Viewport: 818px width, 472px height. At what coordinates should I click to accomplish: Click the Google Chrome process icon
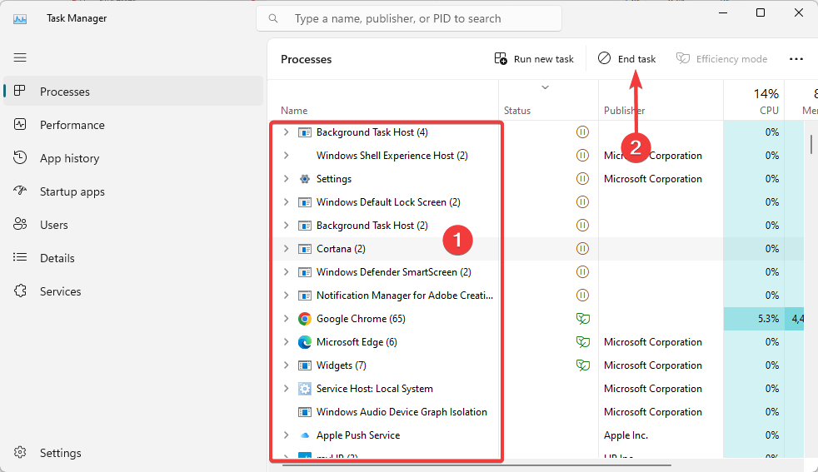pyautogui.click(x=305, y=319)
